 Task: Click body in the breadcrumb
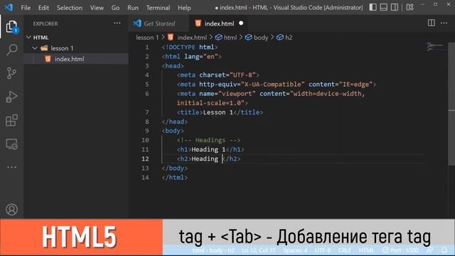coord(261,38)
